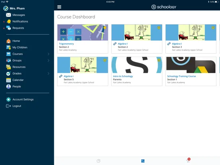Click the My Children icon
220x165 pixels.
click(8, 47)
